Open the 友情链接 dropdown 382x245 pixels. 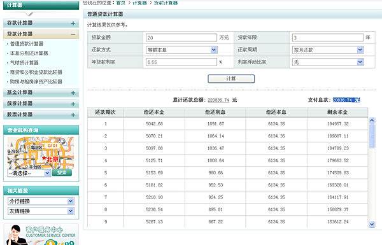[41, 211]
